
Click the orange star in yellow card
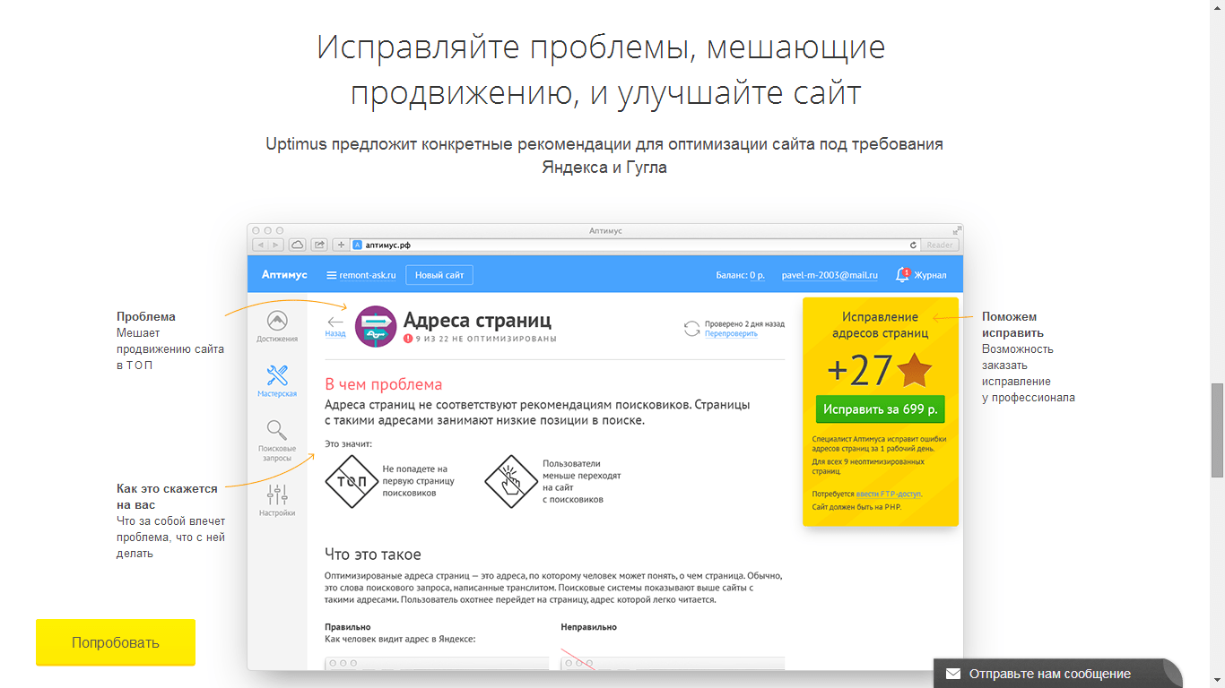coord(915,370)
